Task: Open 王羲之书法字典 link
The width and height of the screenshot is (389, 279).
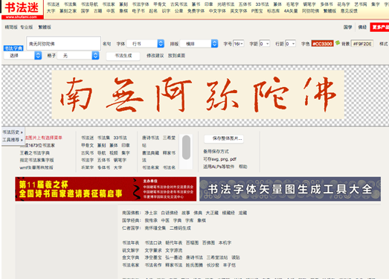Action: coord(35,153)
